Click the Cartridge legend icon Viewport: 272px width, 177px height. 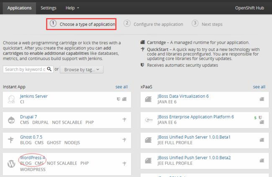coord(143,42)
